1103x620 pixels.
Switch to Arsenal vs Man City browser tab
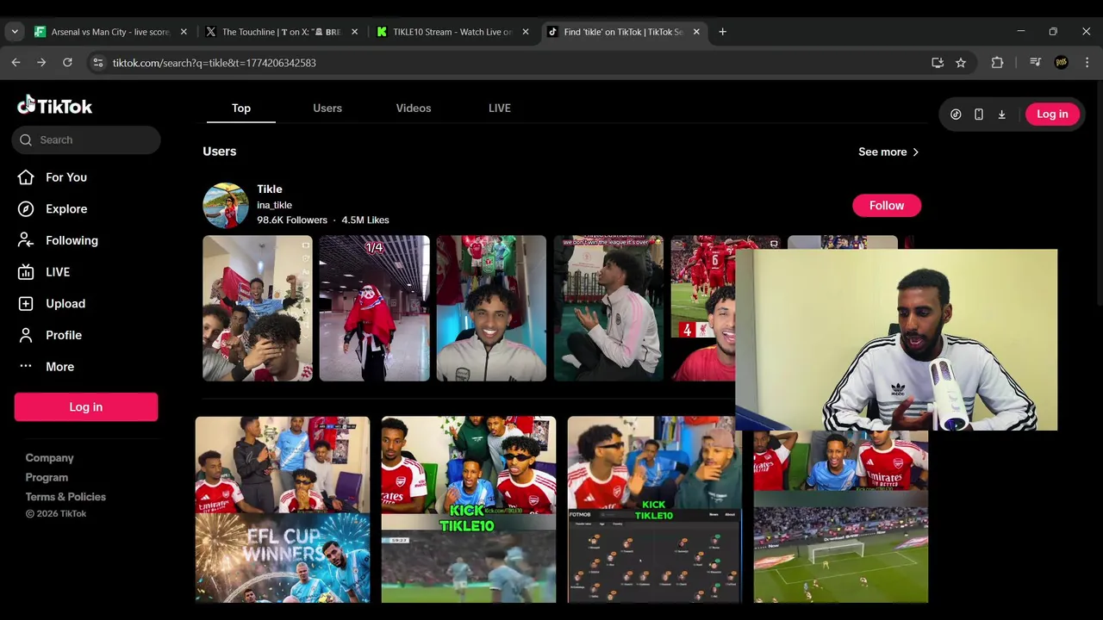coord(110,32)
